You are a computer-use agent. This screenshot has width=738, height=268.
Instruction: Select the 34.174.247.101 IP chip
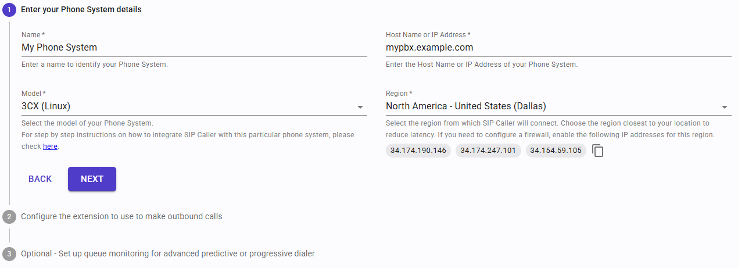488,151
